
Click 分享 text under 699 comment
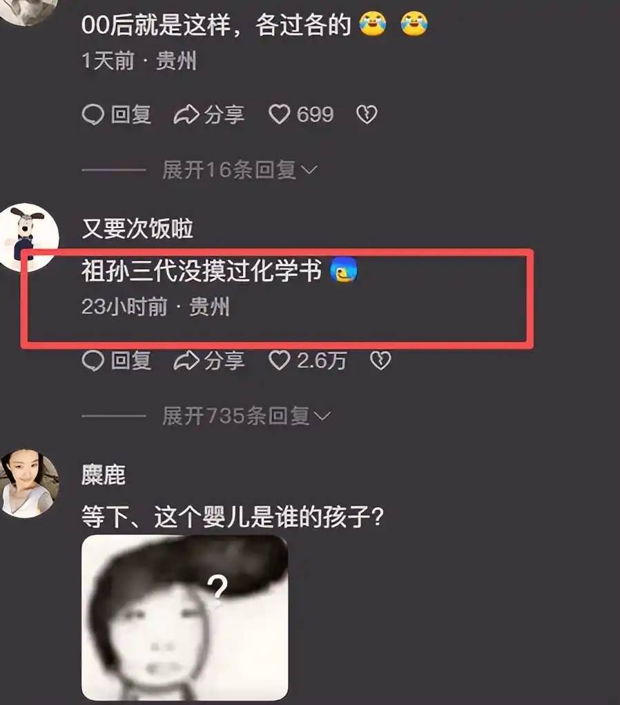tap(224, 114)
